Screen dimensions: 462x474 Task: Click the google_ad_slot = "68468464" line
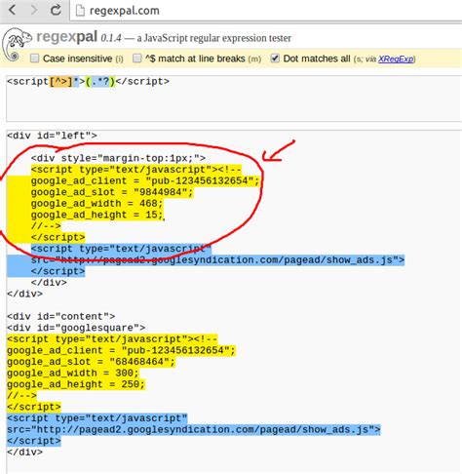[x=91, y=362]
